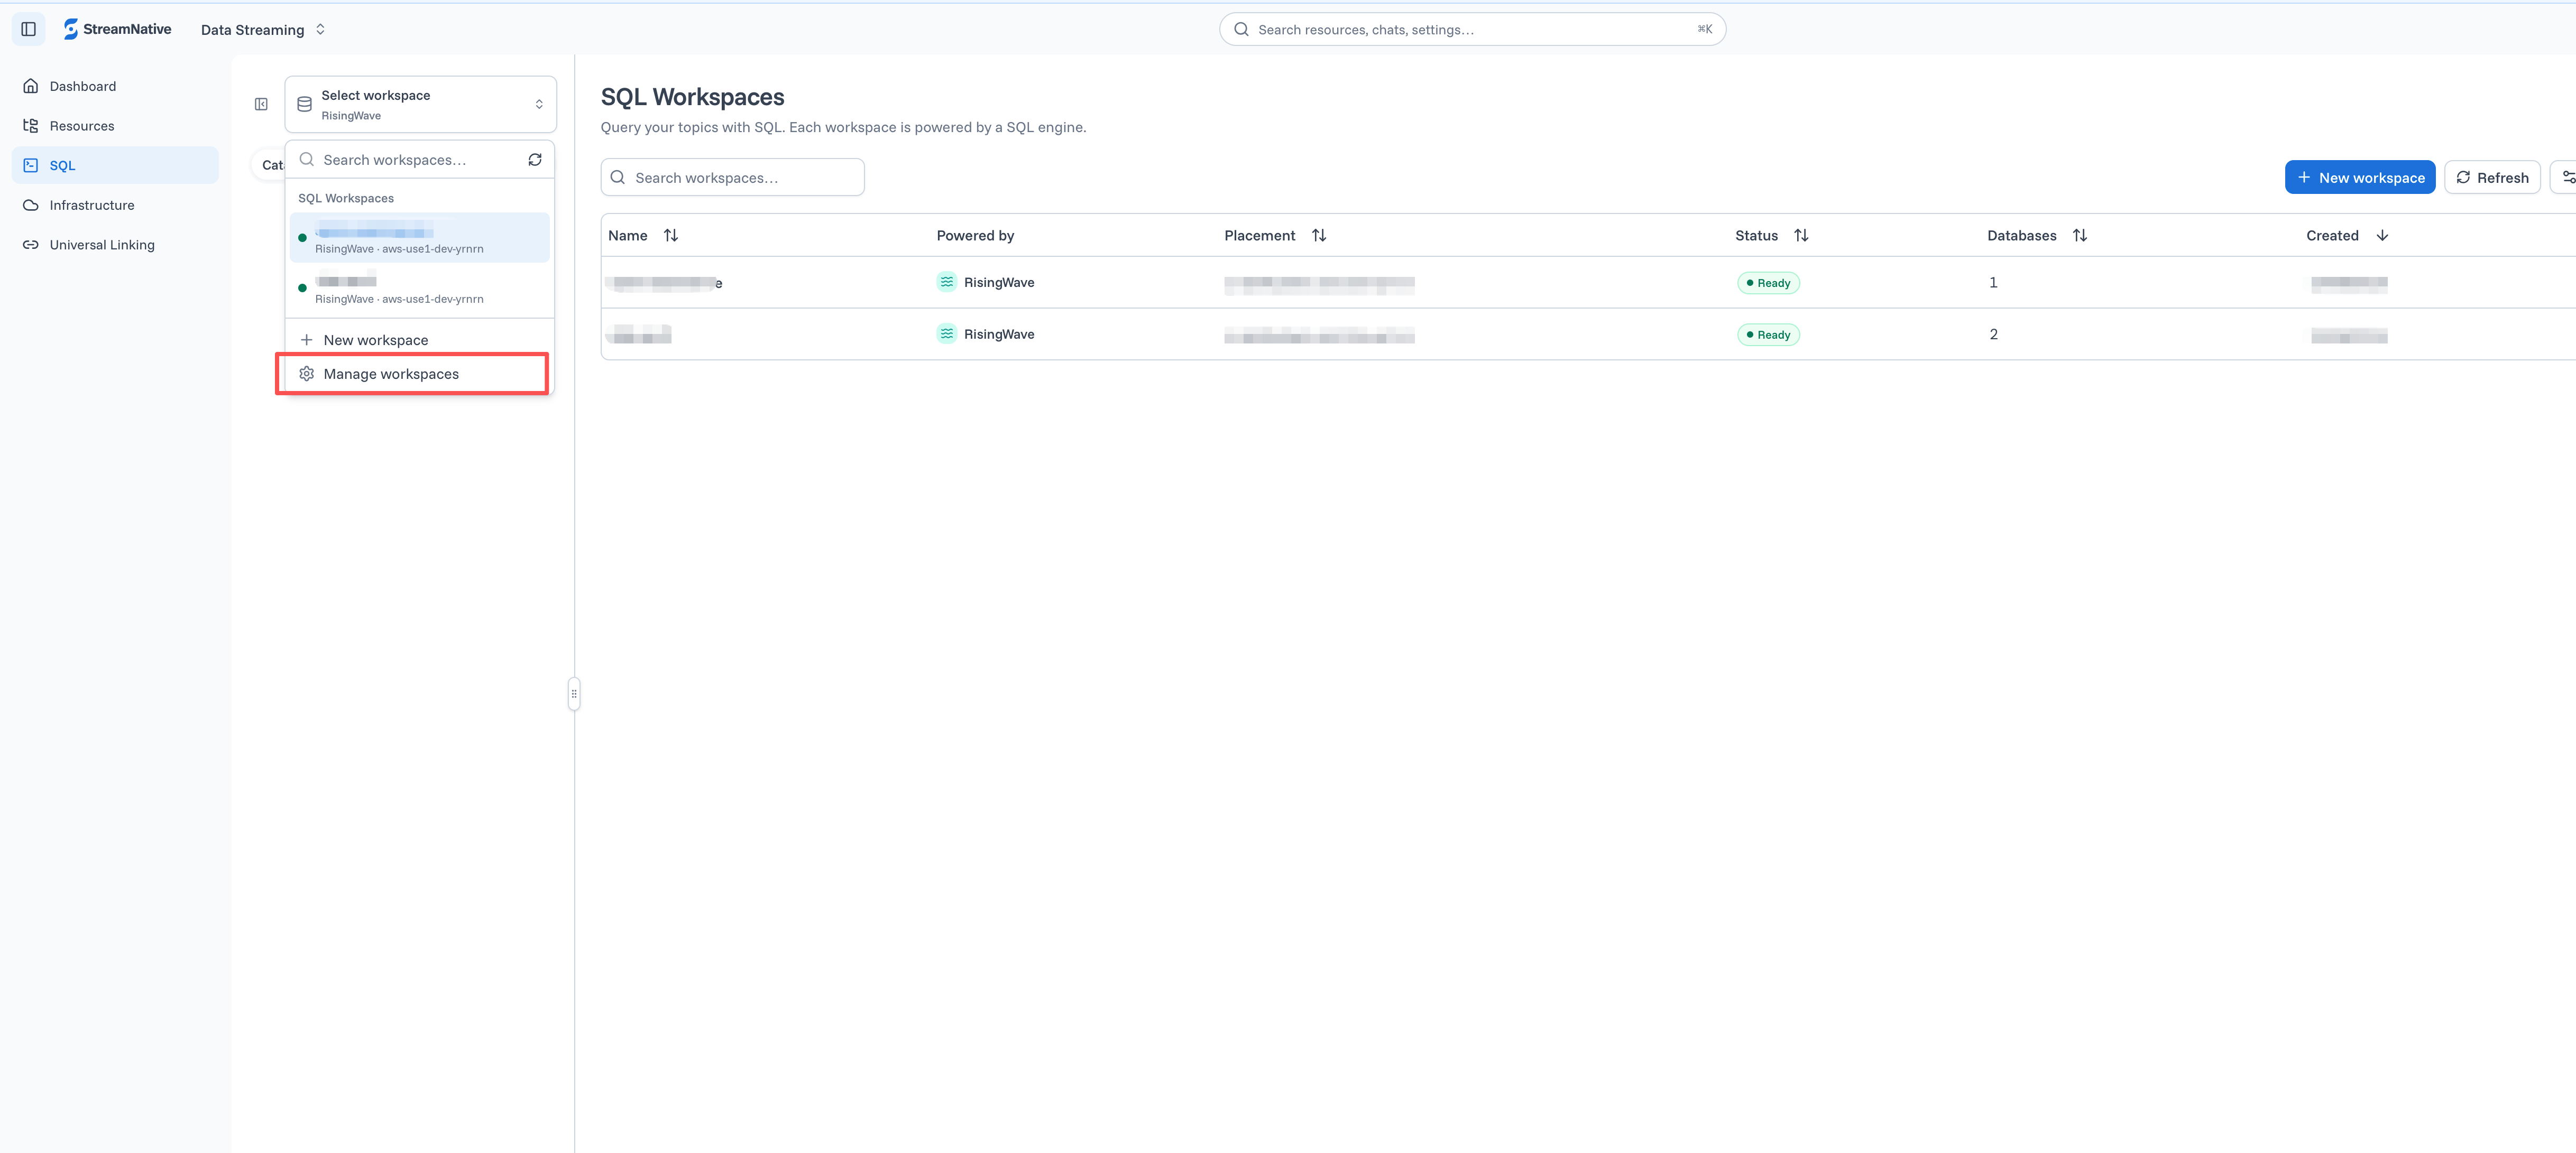Click the gear icon beside Manage workspaces
Screen dimensions: 2576x1153
307,374
